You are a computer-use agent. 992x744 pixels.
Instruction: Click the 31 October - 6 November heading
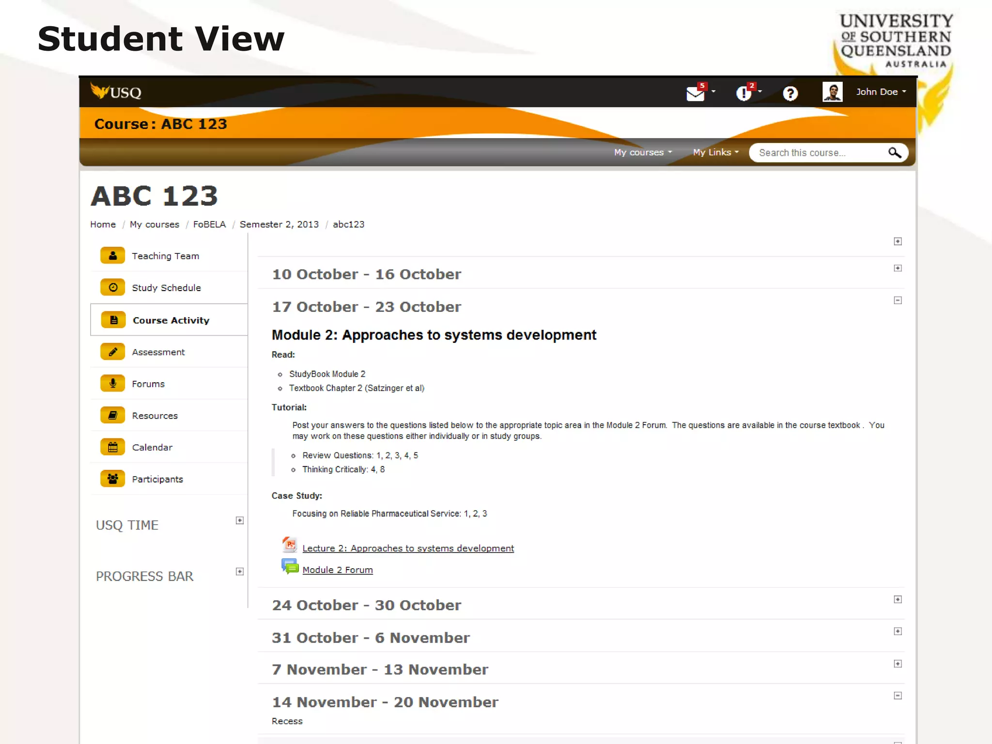click(x=371, y=637)
